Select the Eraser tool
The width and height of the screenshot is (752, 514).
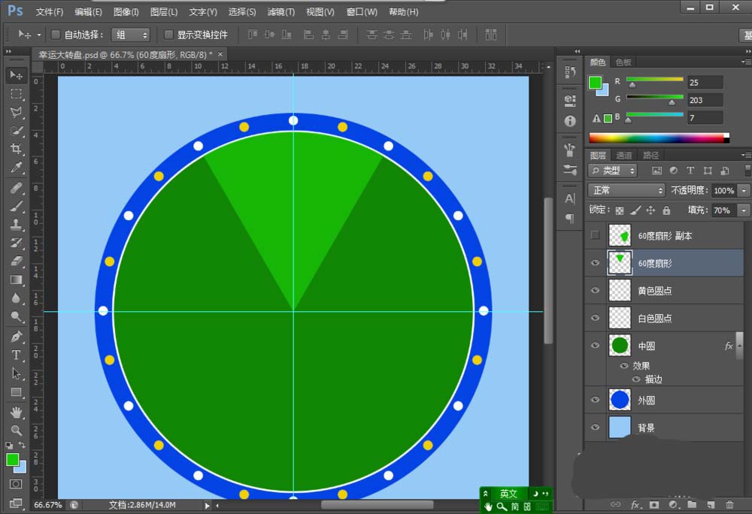[x=16, y=262]
